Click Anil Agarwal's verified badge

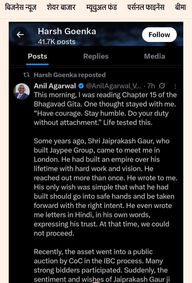click(x=81, y=86)
